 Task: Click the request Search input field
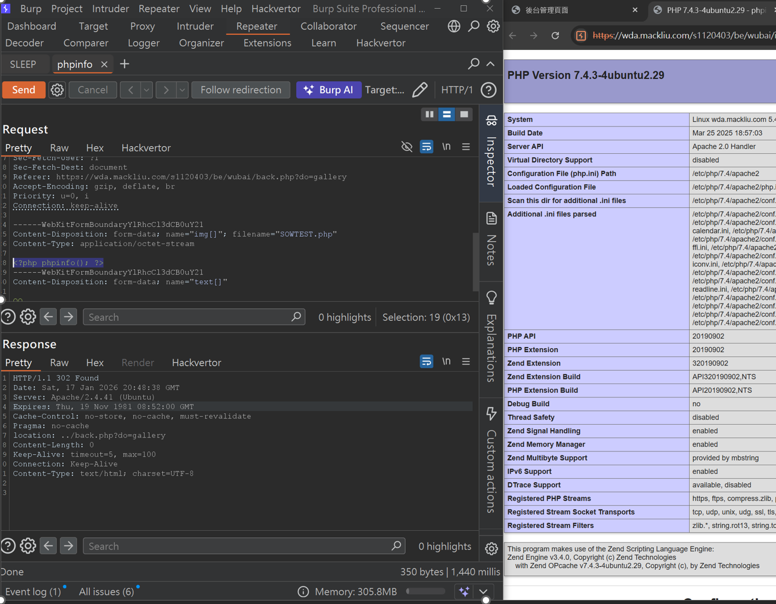pos(194,317)
